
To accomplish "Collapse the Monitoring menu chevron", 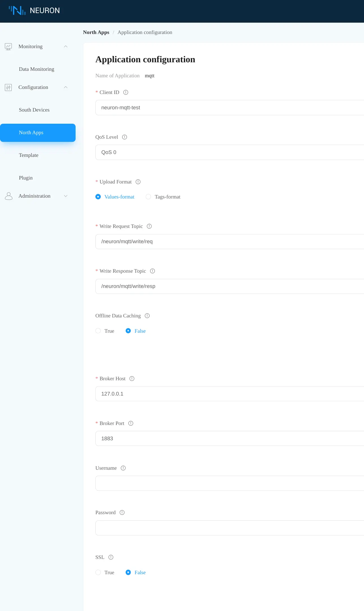I will tap(66, 46).
